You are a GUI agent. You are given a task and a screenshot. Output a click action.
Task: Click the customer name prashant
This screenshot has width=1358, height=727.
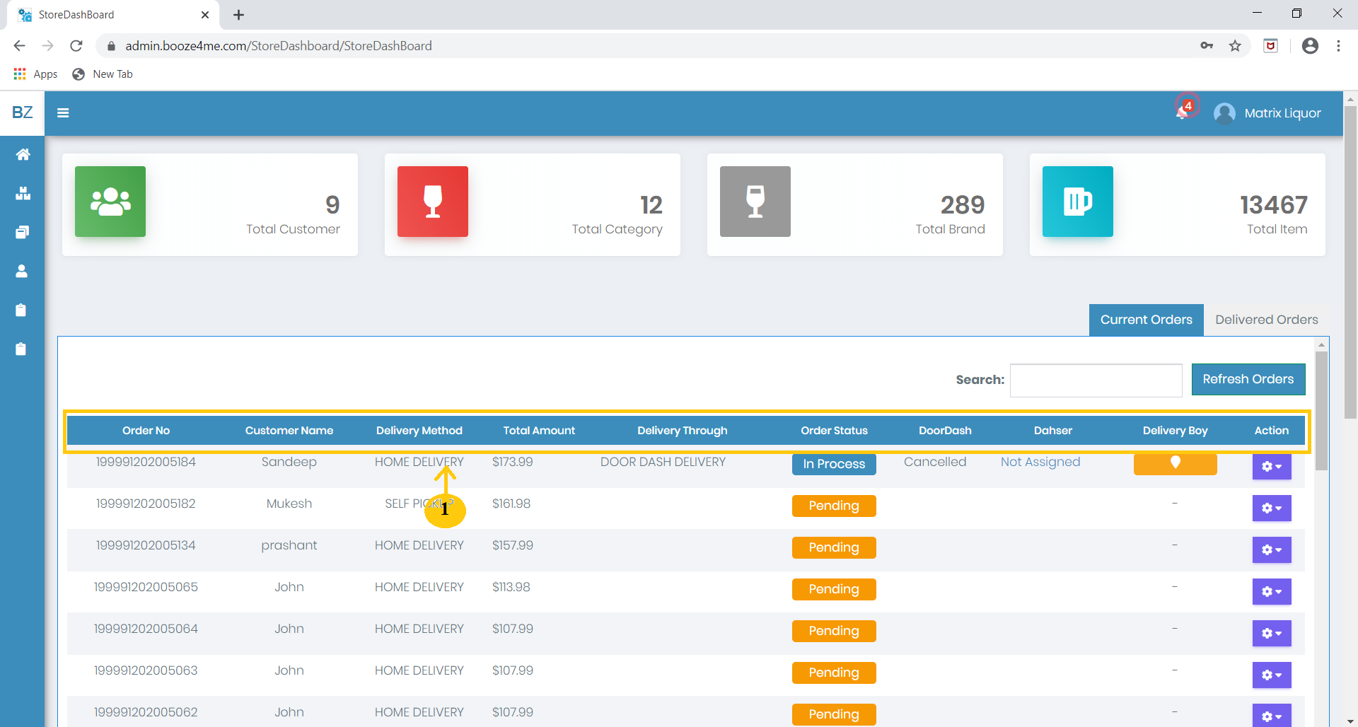click(289, 545)
